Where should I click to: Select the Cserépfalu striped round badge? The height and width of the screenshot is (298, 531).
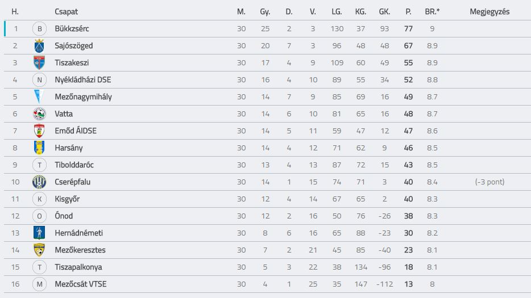coord(39,182)
